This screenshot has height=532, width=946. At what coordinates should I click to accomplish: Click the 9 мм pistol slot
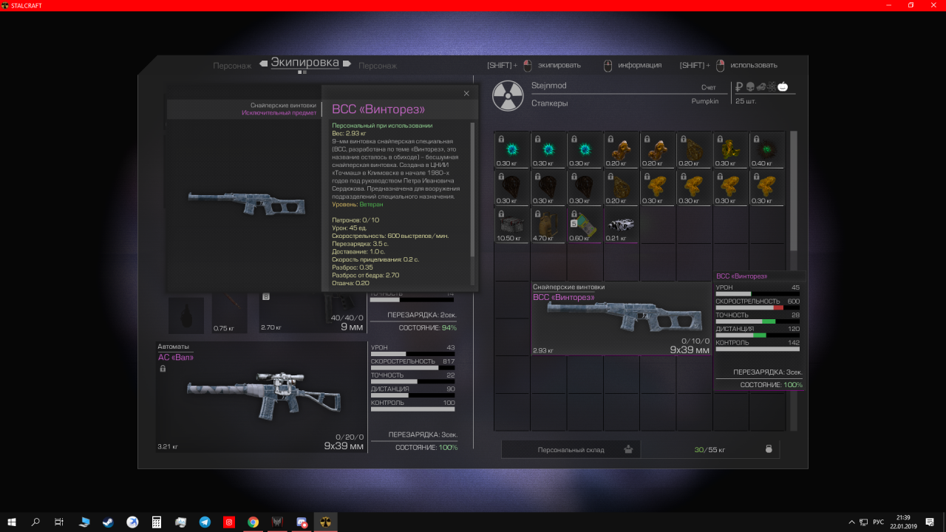tap(313, 313)
